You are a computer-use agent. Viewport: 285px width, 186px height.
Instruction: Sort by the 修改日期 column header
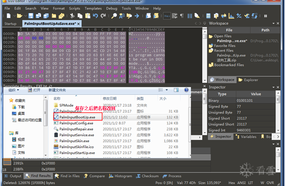[109, 99]
